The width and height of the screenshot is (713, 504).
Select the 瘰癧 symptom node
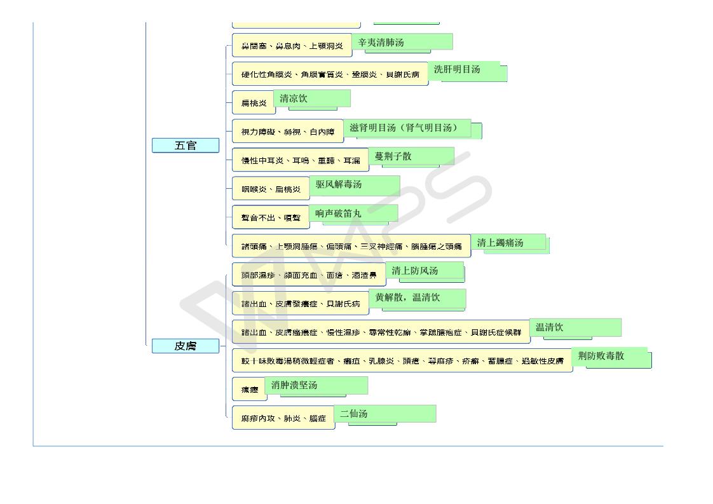tap(249, 389)
